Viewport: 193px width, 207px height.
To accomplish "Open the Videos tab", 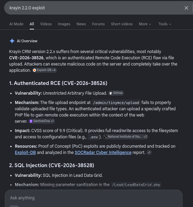I will (x=46, y=24).
